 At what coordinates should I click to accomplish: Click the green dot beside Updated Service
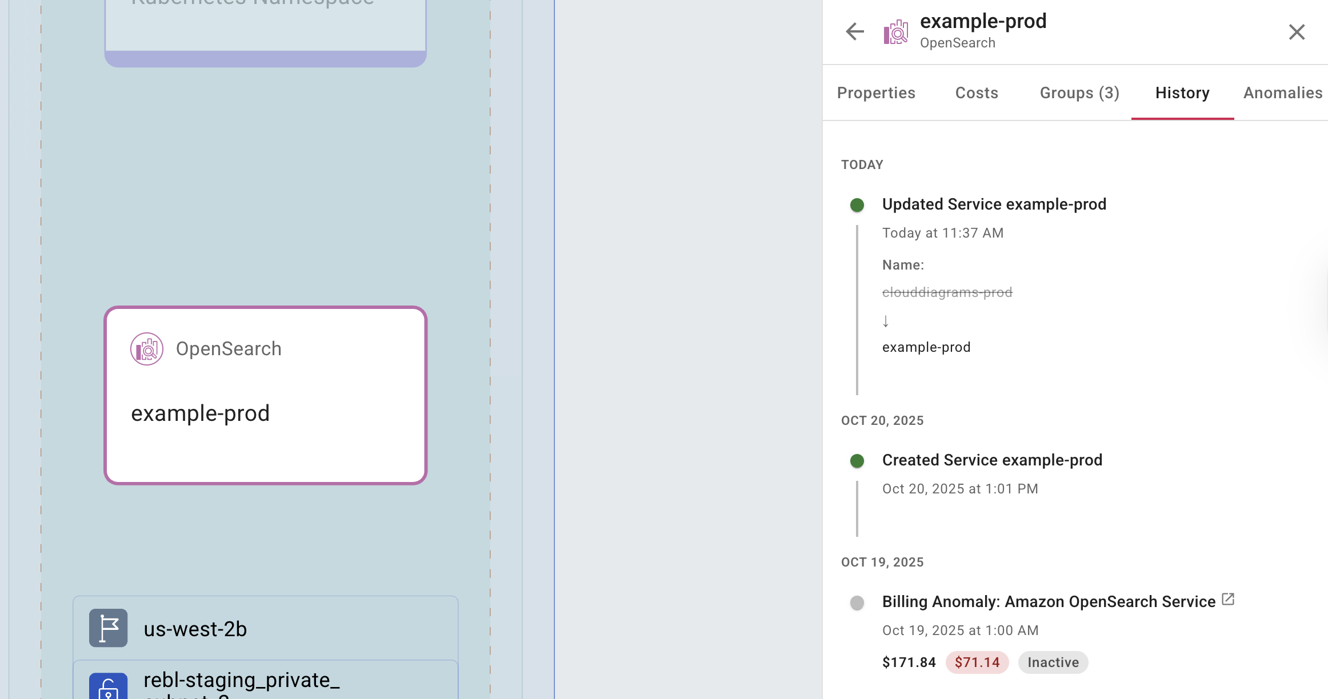(857, 205)
